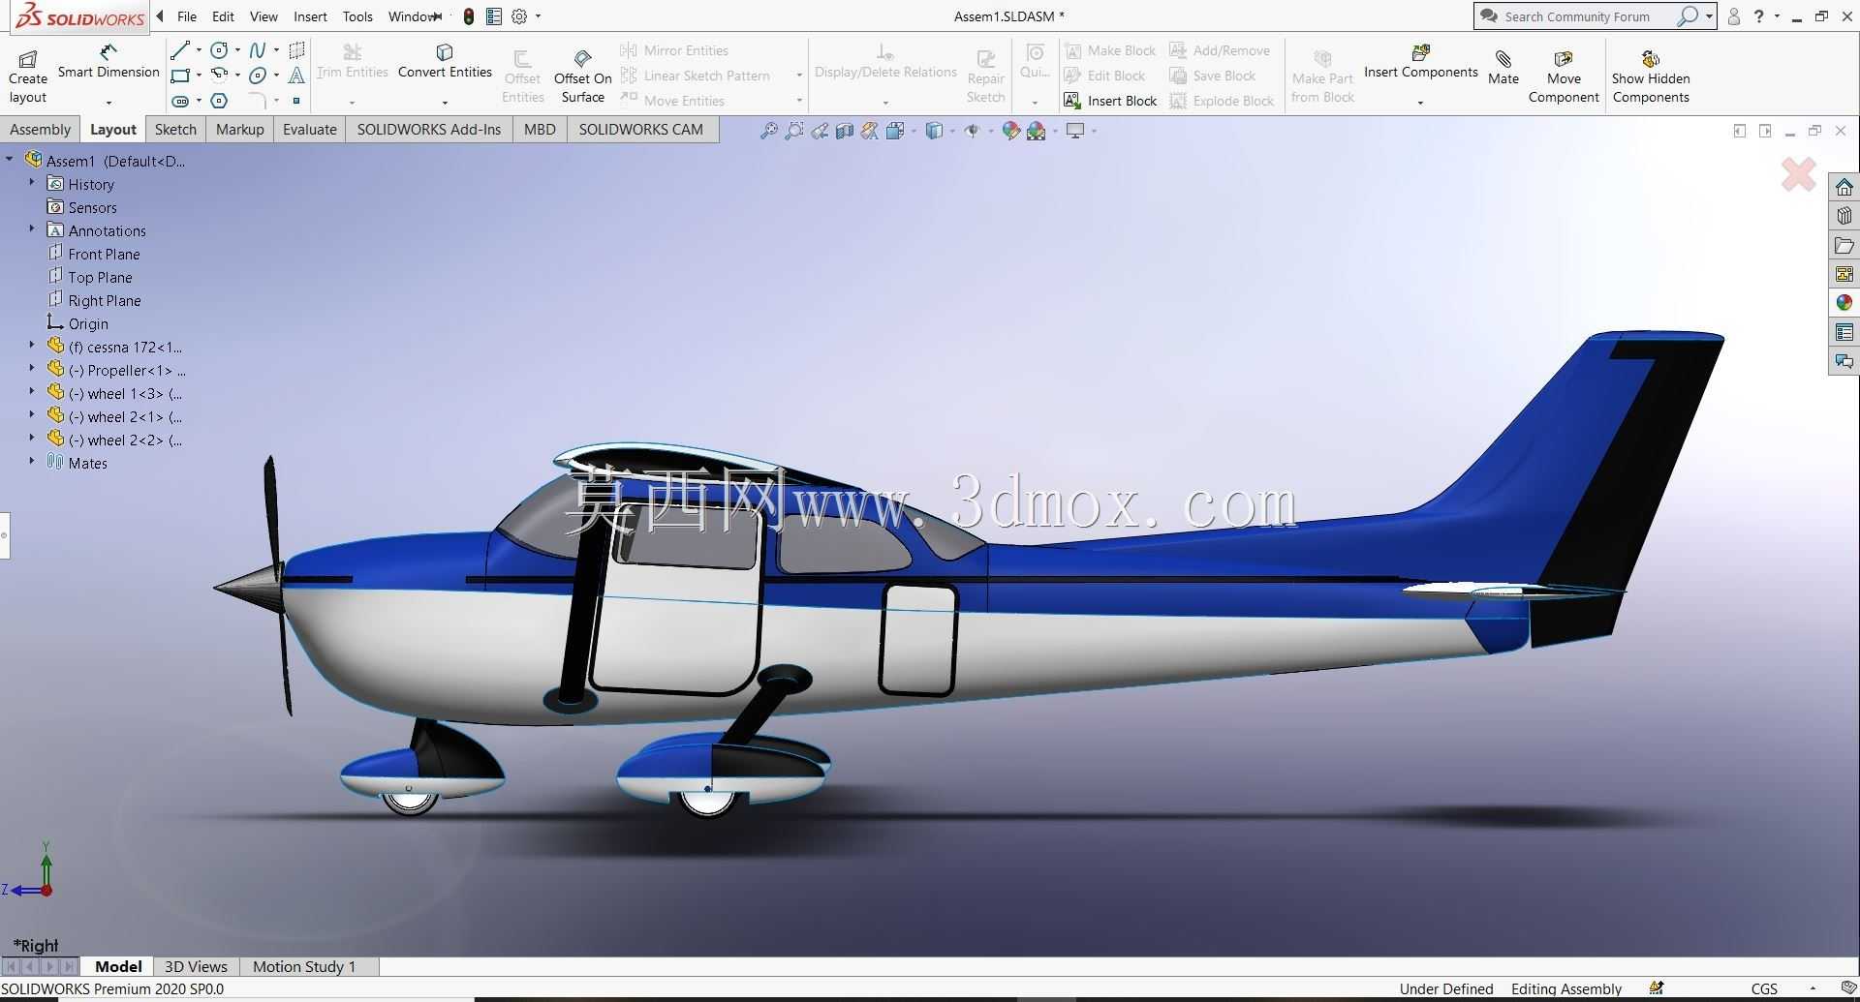Expand the wheel 1<3> component
1860x1002 pixels.
pos(32,391)
